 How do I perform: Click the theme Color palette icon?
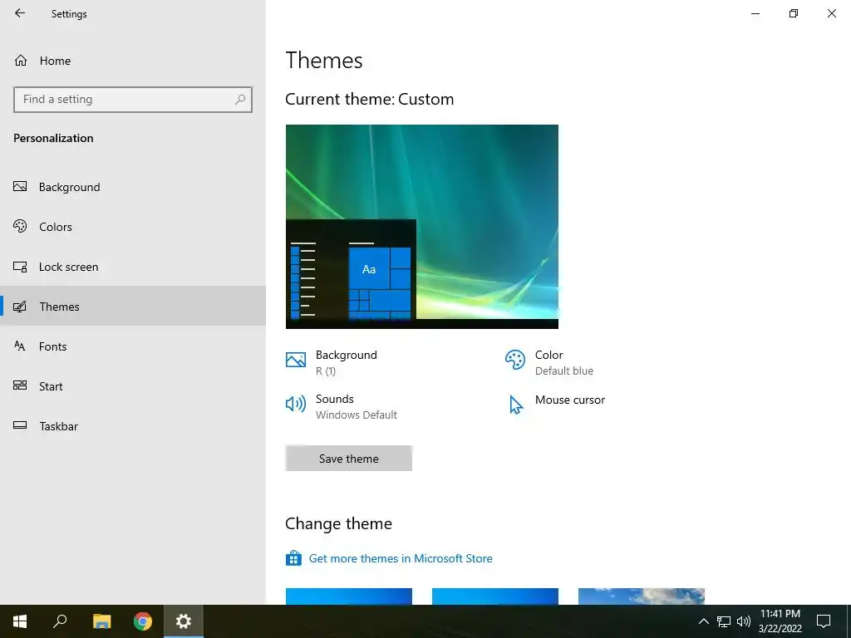tap(515, 360)
